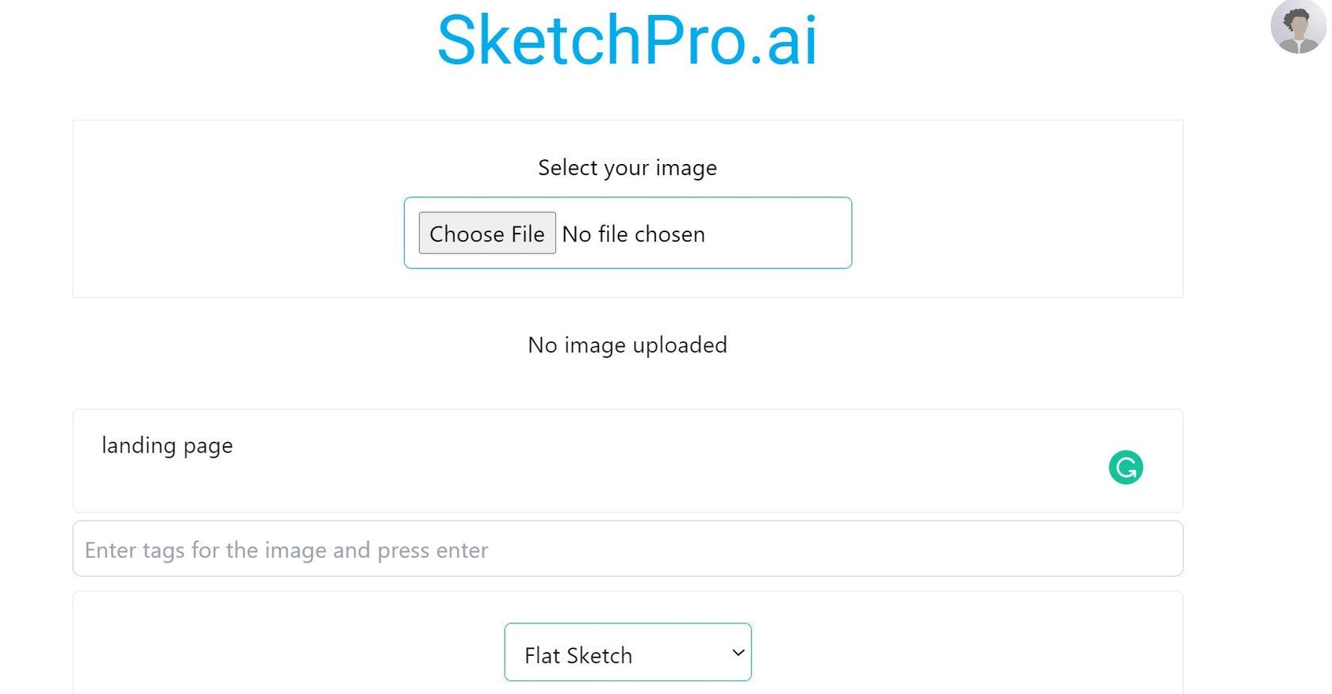Click the "Enter tags for the image" placeholder
Image resolution: width=1332 pixels, height=694 pixels.
point(286,550)
